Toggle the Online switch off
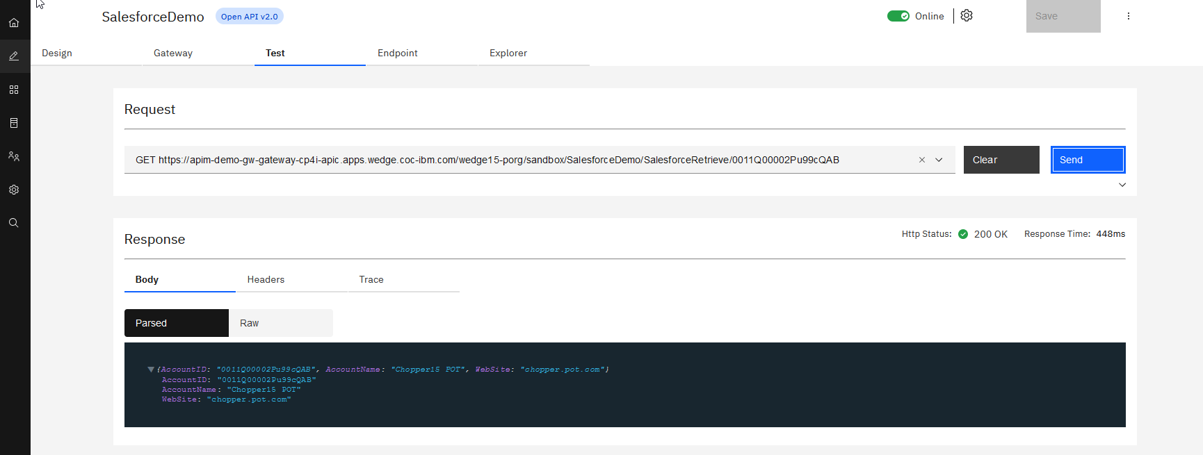The height and width of the screenshot is (455, 1203). 898,16
